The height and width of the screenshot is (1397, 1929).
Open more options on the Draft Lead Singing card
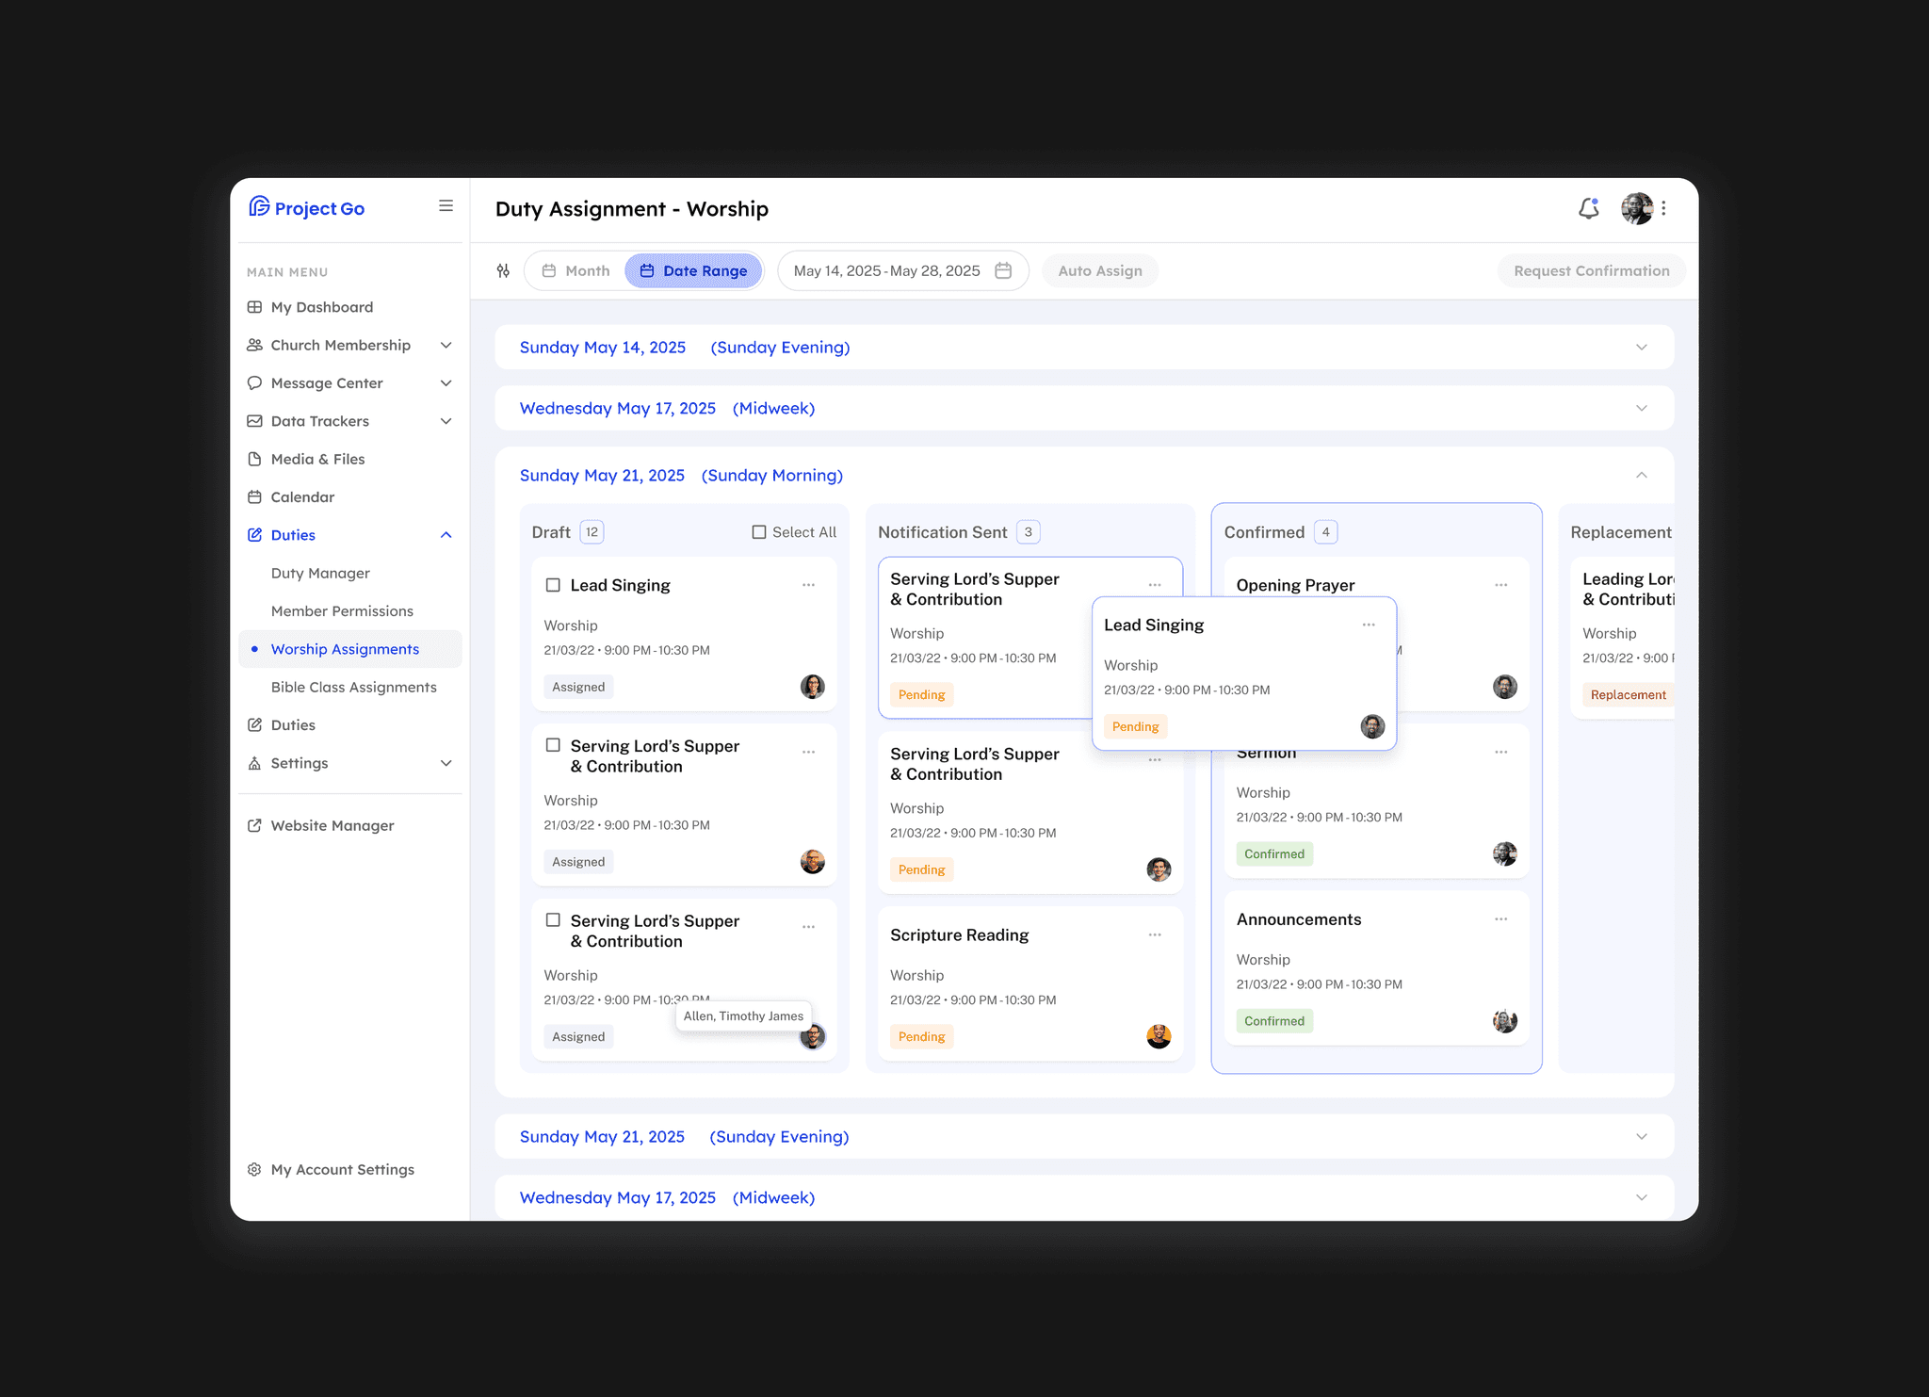click(808, 585)
